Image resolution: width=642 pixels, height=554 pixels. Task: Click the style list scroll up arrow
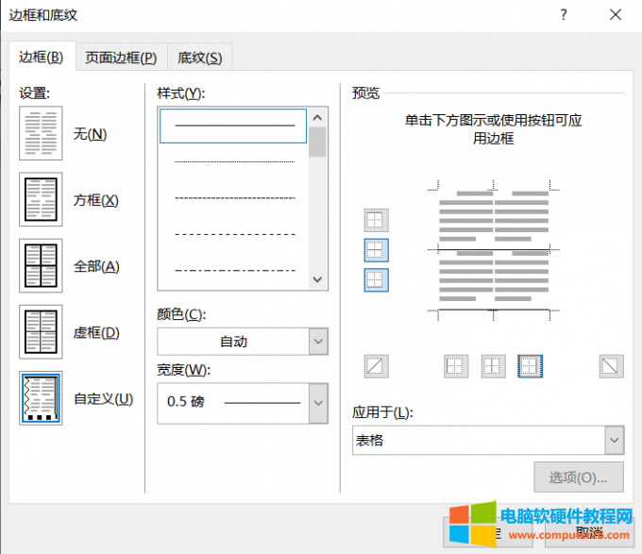click(317, 118)
